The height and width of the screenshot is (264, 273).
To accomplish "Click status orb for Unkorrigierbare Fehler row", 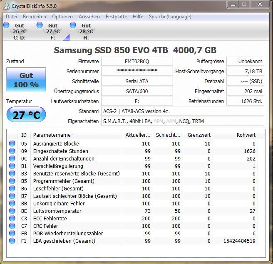I will point(12,203).
